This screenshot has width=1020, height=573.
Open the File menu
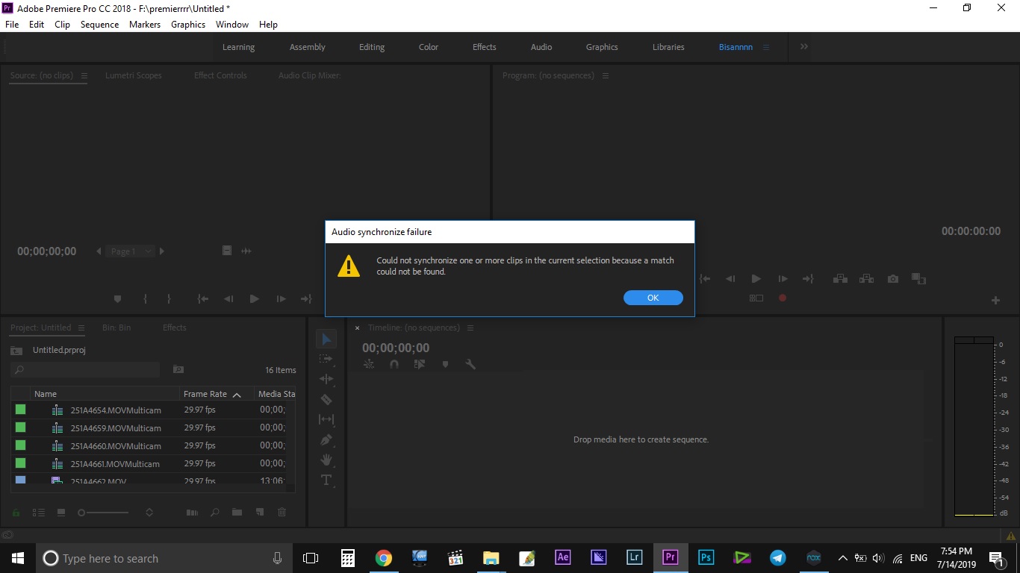12,24
